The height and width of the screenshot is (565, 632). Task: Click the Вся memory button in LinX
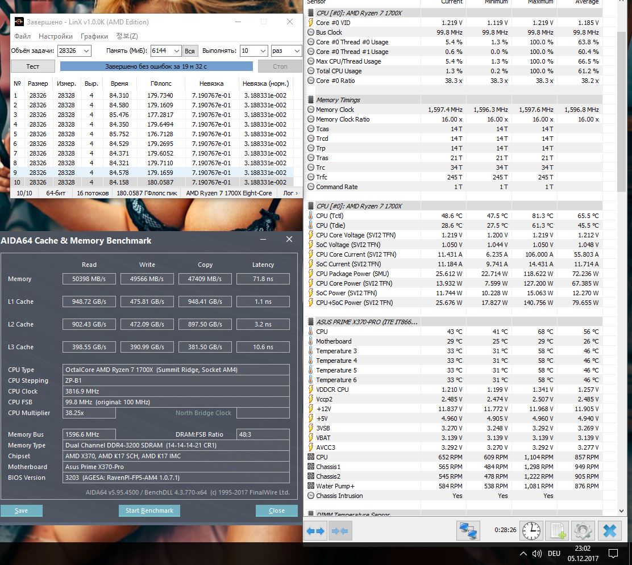(190, 51)
